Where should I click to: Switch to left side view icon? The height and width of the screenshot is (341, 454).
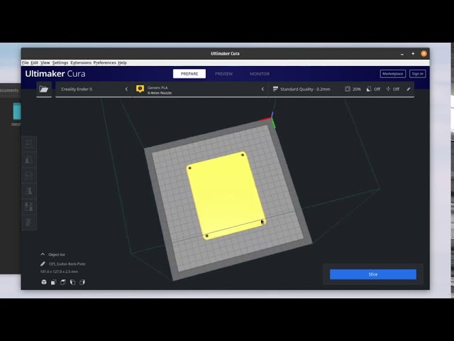pyautogui.click(x=72, y=282)
